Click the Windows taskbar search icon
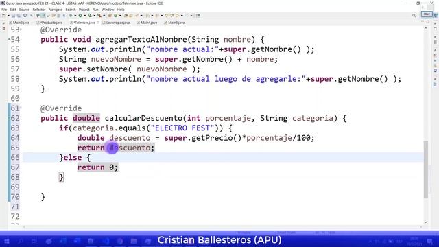439x247 pixels. (x=21, y=241)
